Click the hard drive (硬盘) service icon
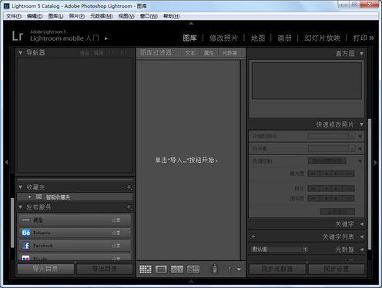Viewport: 382px width, 288px height. (x=26, y=220)
